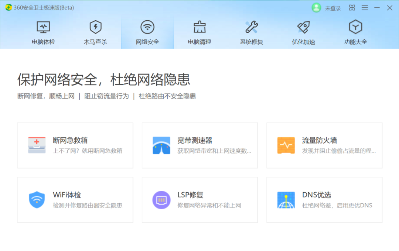The image size is (399, 251).
Task: Open the hamburger main menu
Action: (365, 8)
